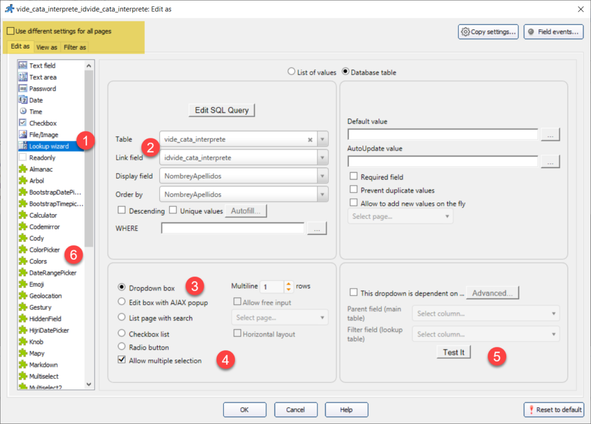Click into the WHERE input field

[x=233, y=228]
